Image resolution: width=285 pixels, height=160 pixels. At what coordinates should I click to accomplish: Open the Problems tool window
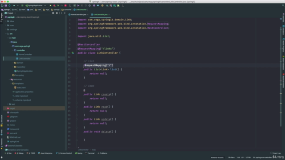click(x=102, y=153)
